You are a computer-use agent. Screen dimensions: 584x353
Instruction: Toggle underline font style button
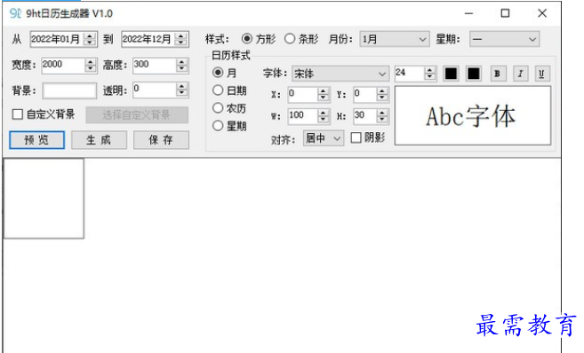541,74
